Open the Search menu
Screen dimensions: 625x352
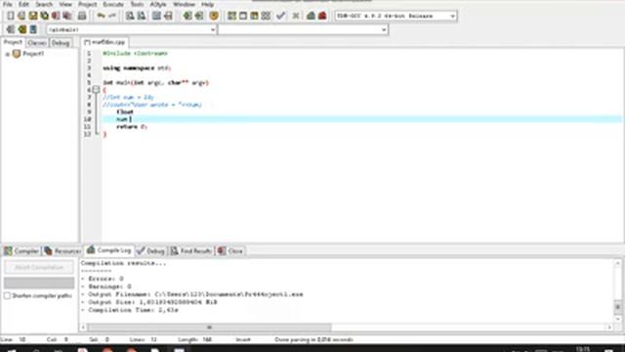pos(44,4)
